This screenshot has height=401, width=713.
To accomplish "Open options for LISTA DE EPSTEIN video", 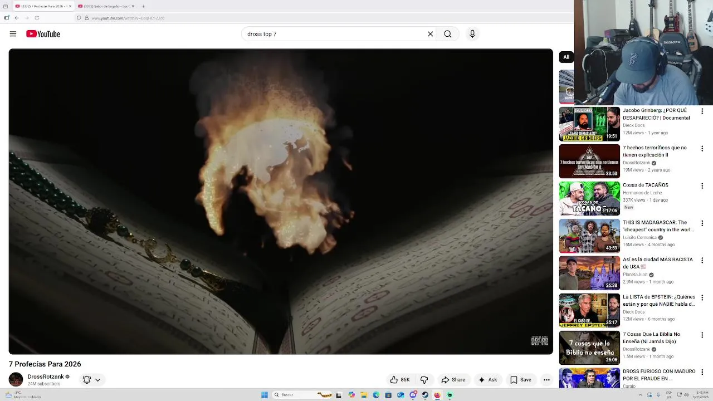I will [702, 298].
